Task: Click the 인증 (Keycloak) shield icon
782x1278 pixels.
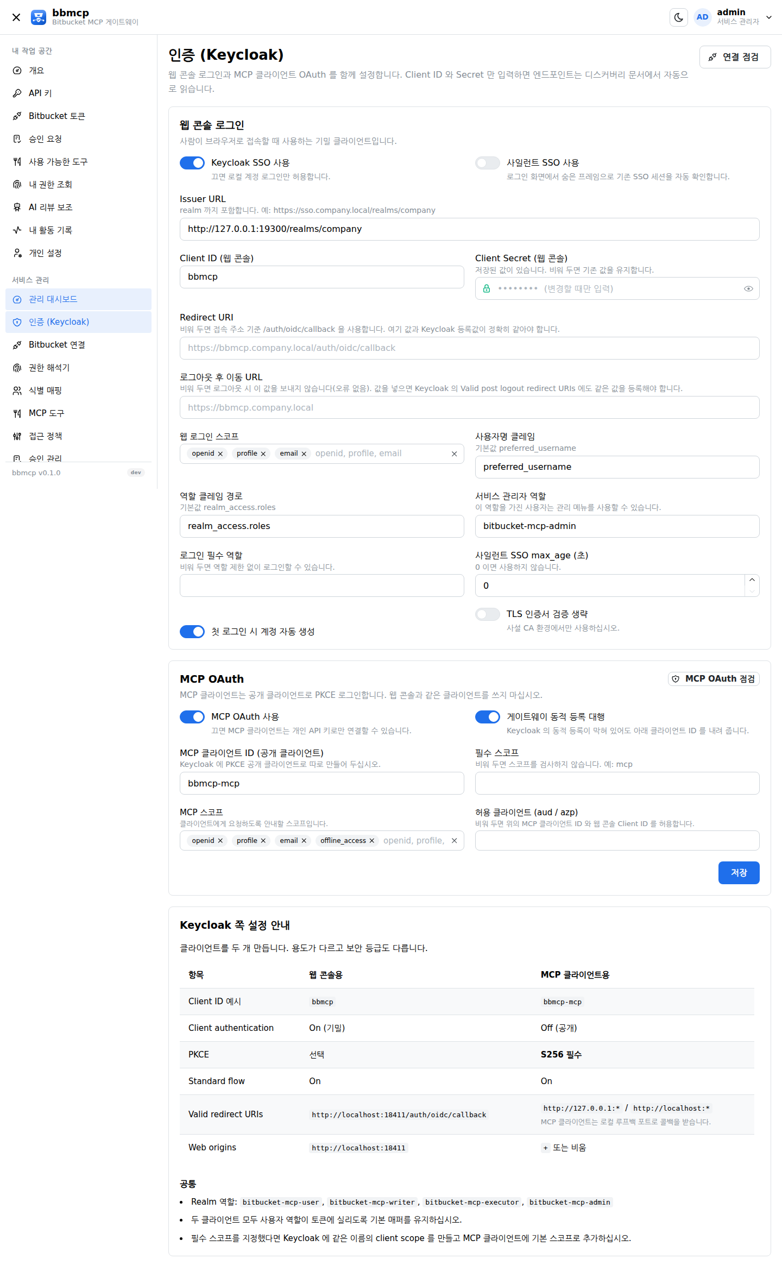Action: [17, 322]
